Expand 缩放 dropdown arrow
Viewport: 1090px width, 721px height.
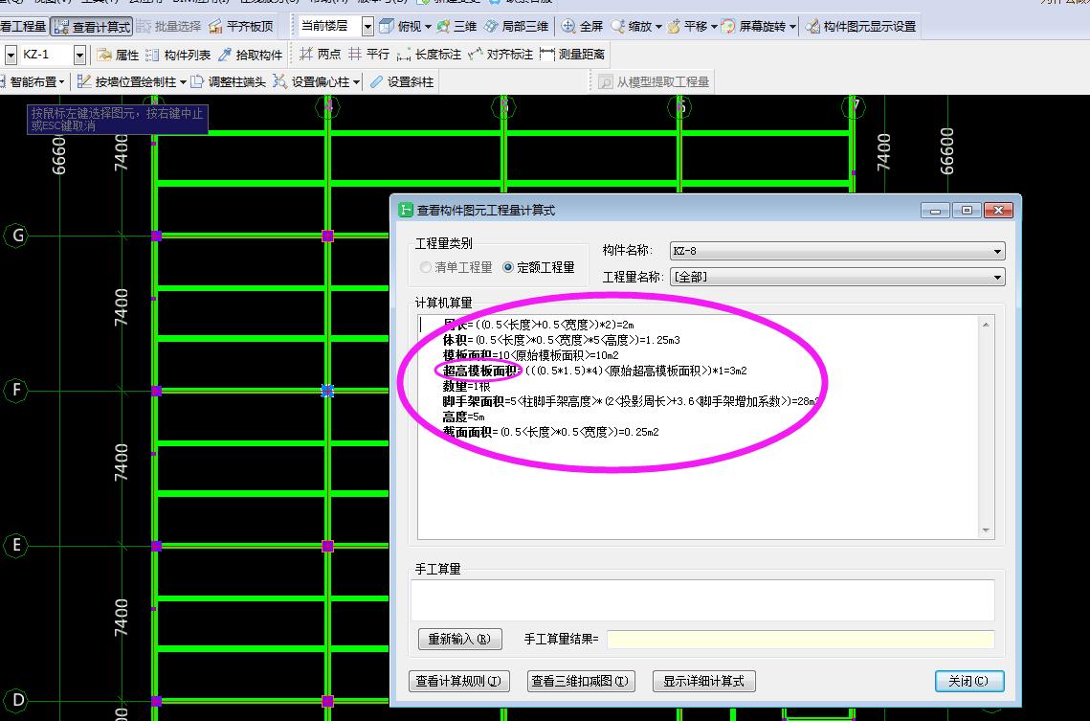pos(658,27)
